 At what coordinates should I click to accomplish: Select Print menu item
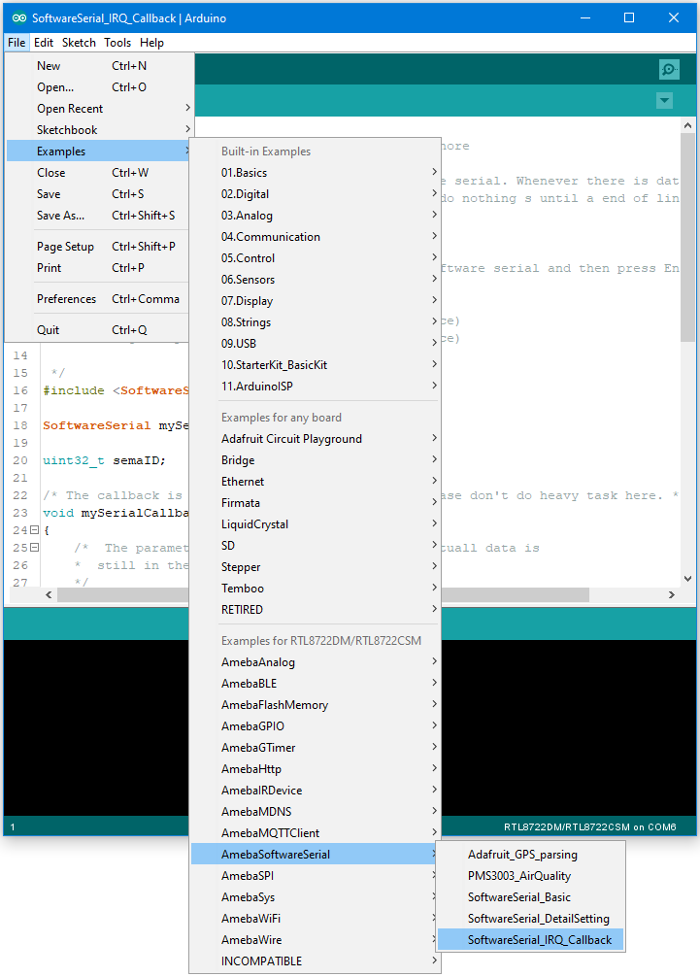pyautogui.click(x=100, y=268)
